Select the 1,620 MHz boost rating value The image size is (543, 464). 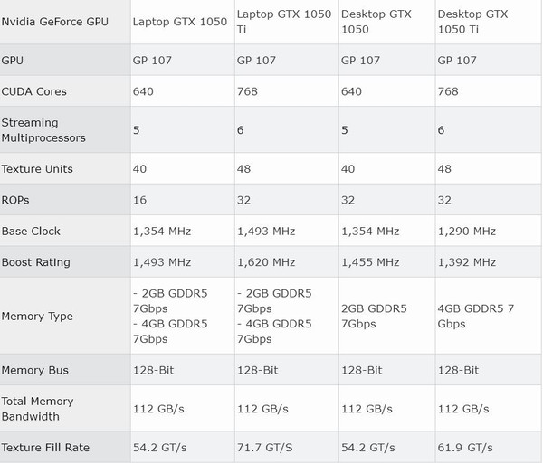click(266, 262)
